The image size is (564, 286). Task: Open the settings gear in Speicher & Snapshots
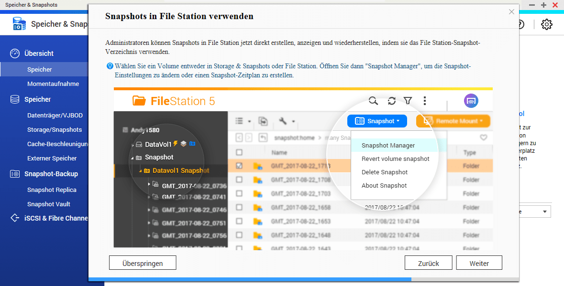pyautogui.click(x=546, y=24)
